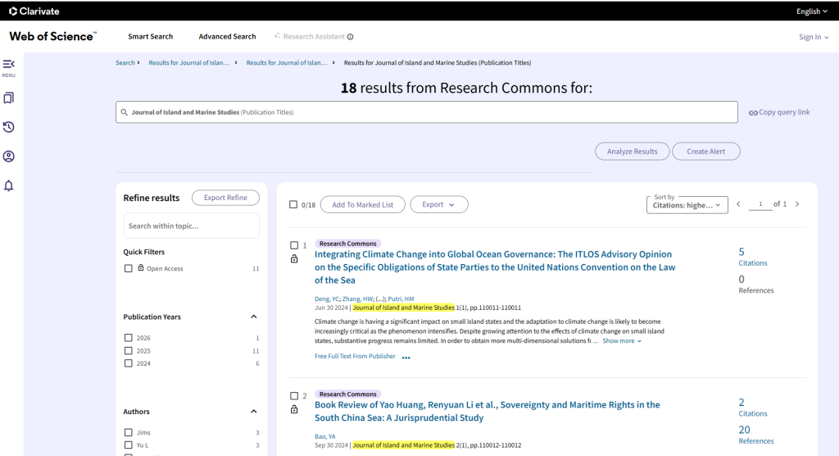This screenshot has height=456, width=839.
Task: Check the Open Access quick filter
Action: click(129, 268)
